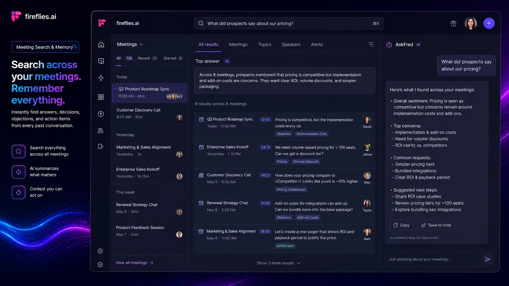Viewport: 509px width, 286px height.
Task: Click the chat transcript sidebar icon
Action: 101,61
